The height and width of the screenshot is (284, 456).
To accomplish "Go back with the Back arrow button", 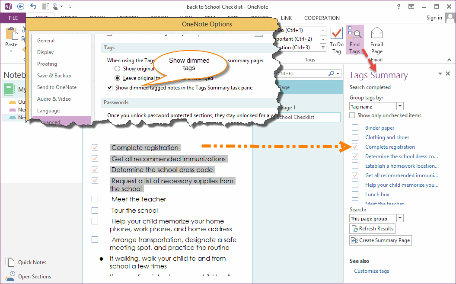I will click(x=21, y=6).
